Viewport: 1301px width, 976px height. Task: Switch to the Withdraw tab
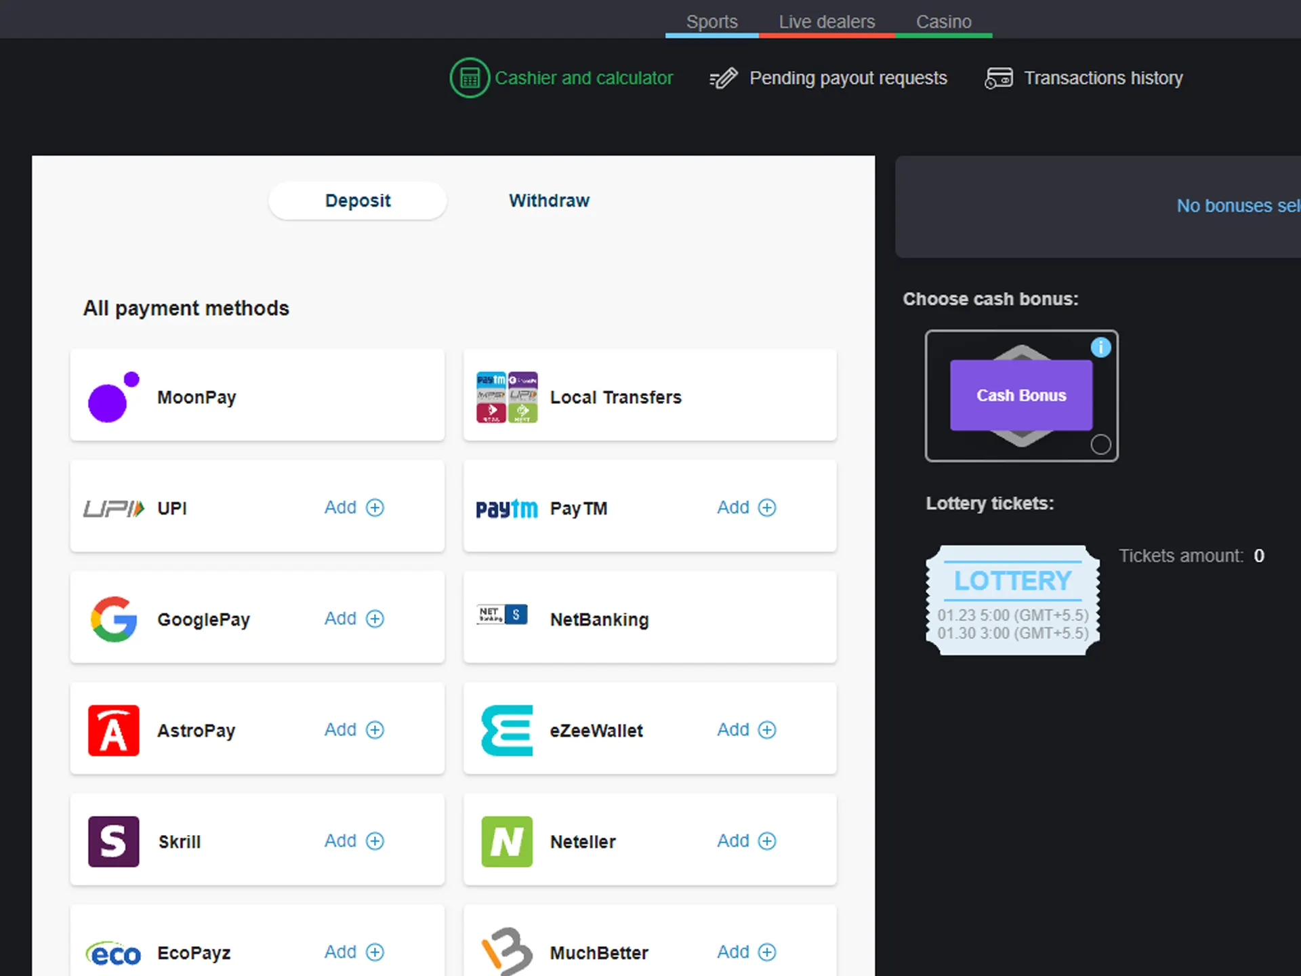click(549, 201)
